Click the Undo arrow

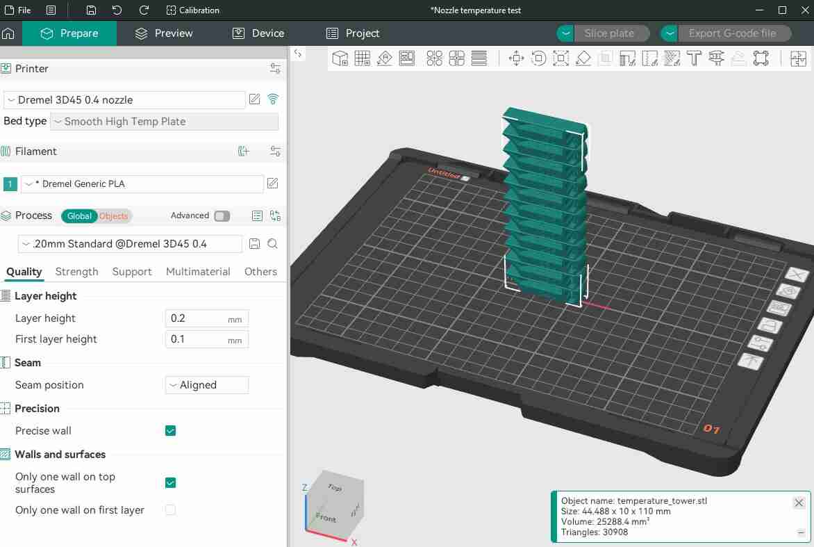coord(117,10)
